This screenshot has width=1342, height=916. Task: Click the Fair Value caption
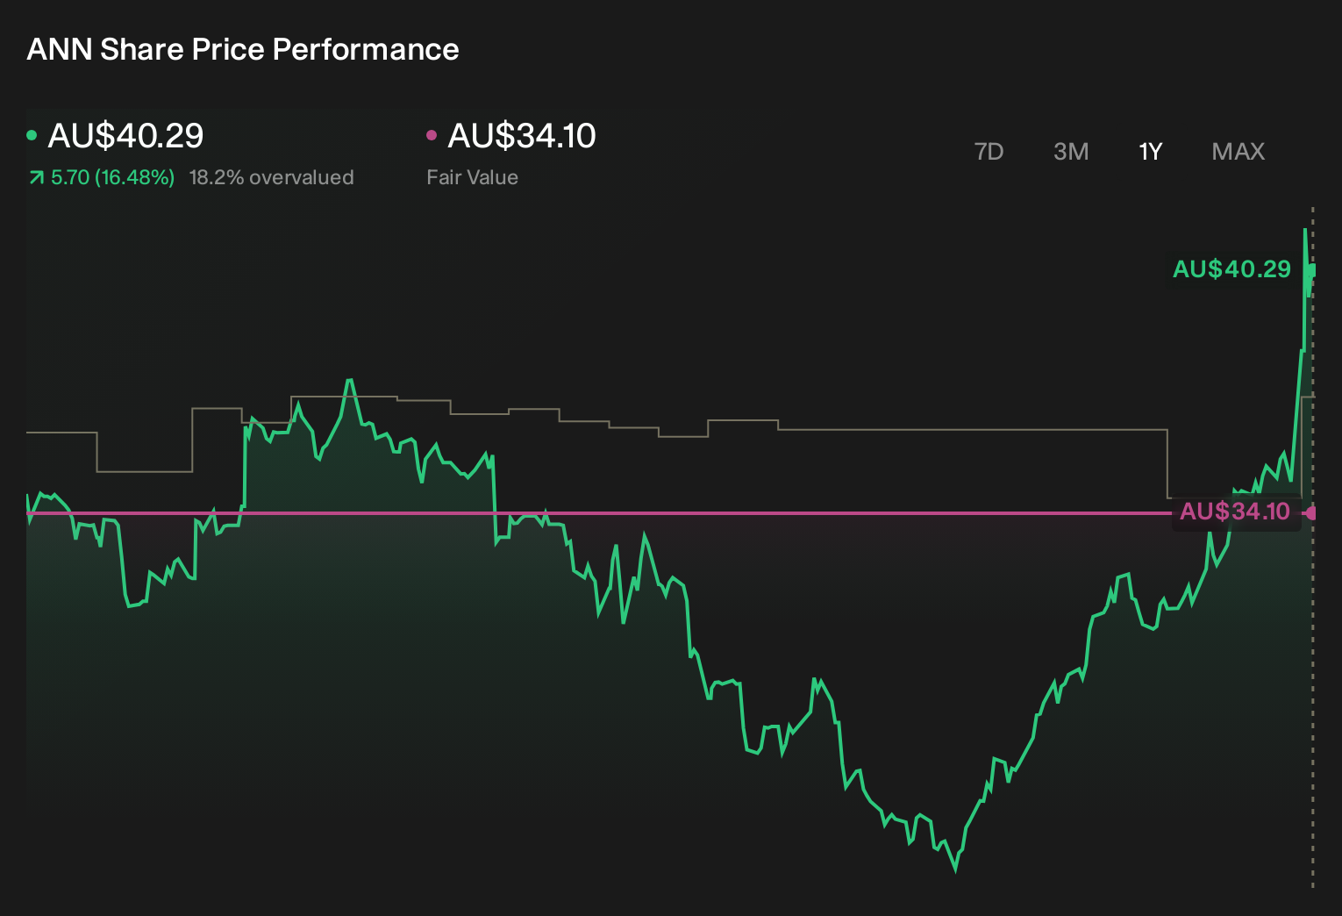[472, 177]
